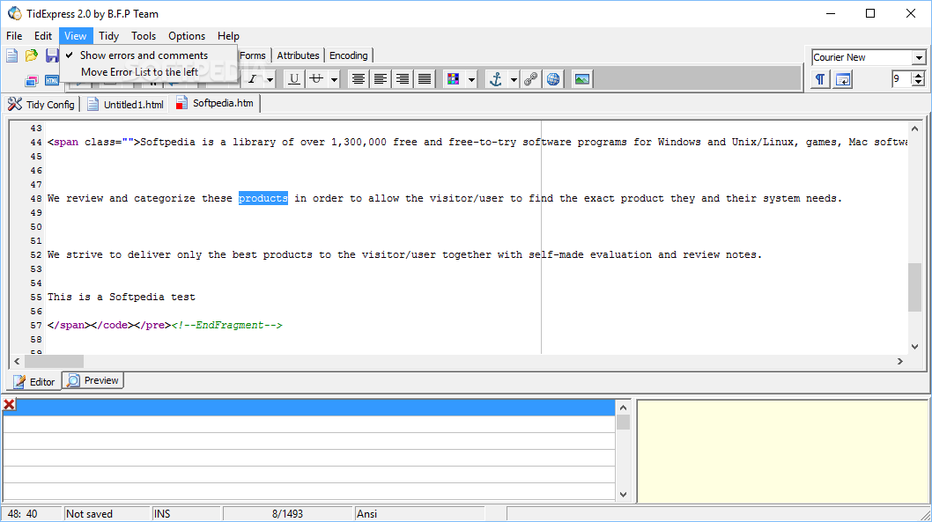Select the highlighted first error list row

tap(308, 407)
